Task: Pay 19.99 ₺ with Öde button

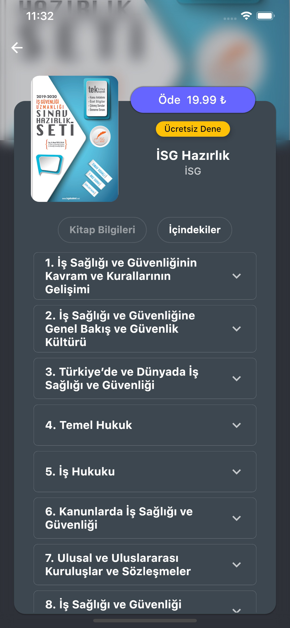Action: coord(193,100)
